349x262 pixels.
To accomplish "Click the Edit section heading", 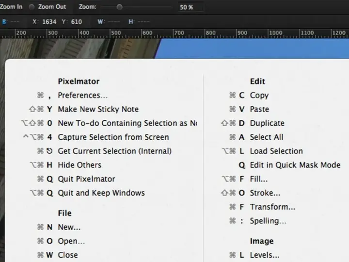I will (257, 82).
